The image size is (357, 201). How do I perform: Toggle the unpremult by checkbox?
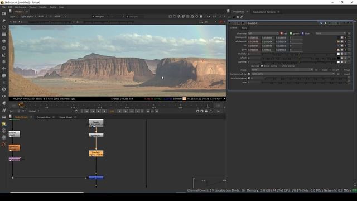249,74
